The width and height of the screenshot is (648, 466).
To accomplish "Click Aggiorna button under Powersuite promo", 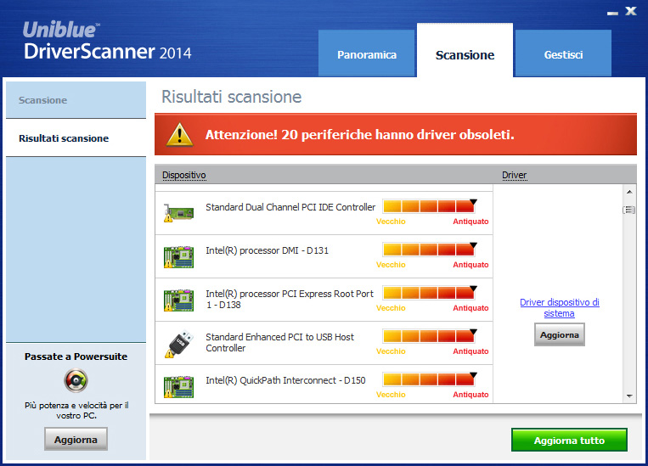I will click(76, 440).
